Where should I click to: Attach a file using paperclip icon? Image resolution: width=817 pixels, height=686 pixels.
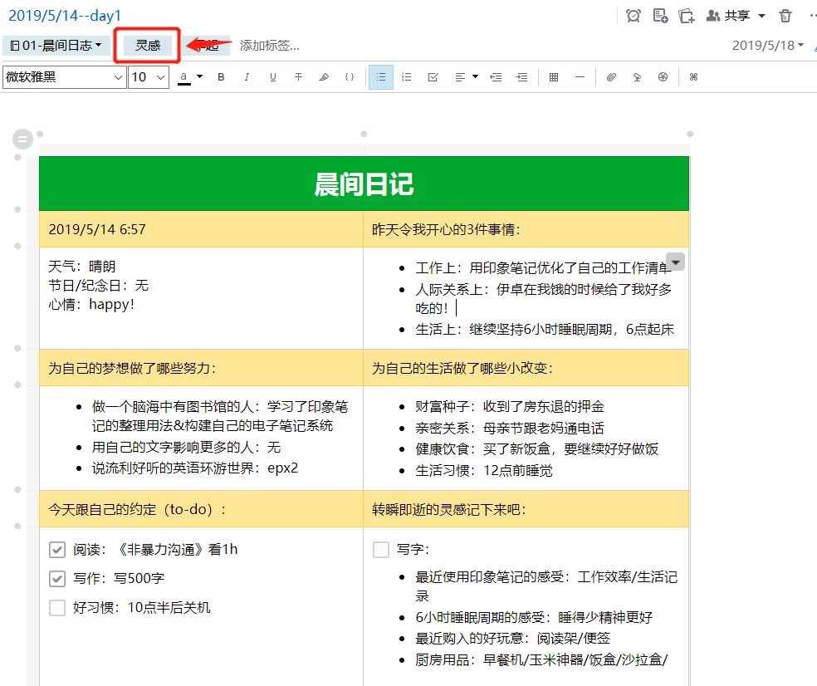[x=611, y=77]
